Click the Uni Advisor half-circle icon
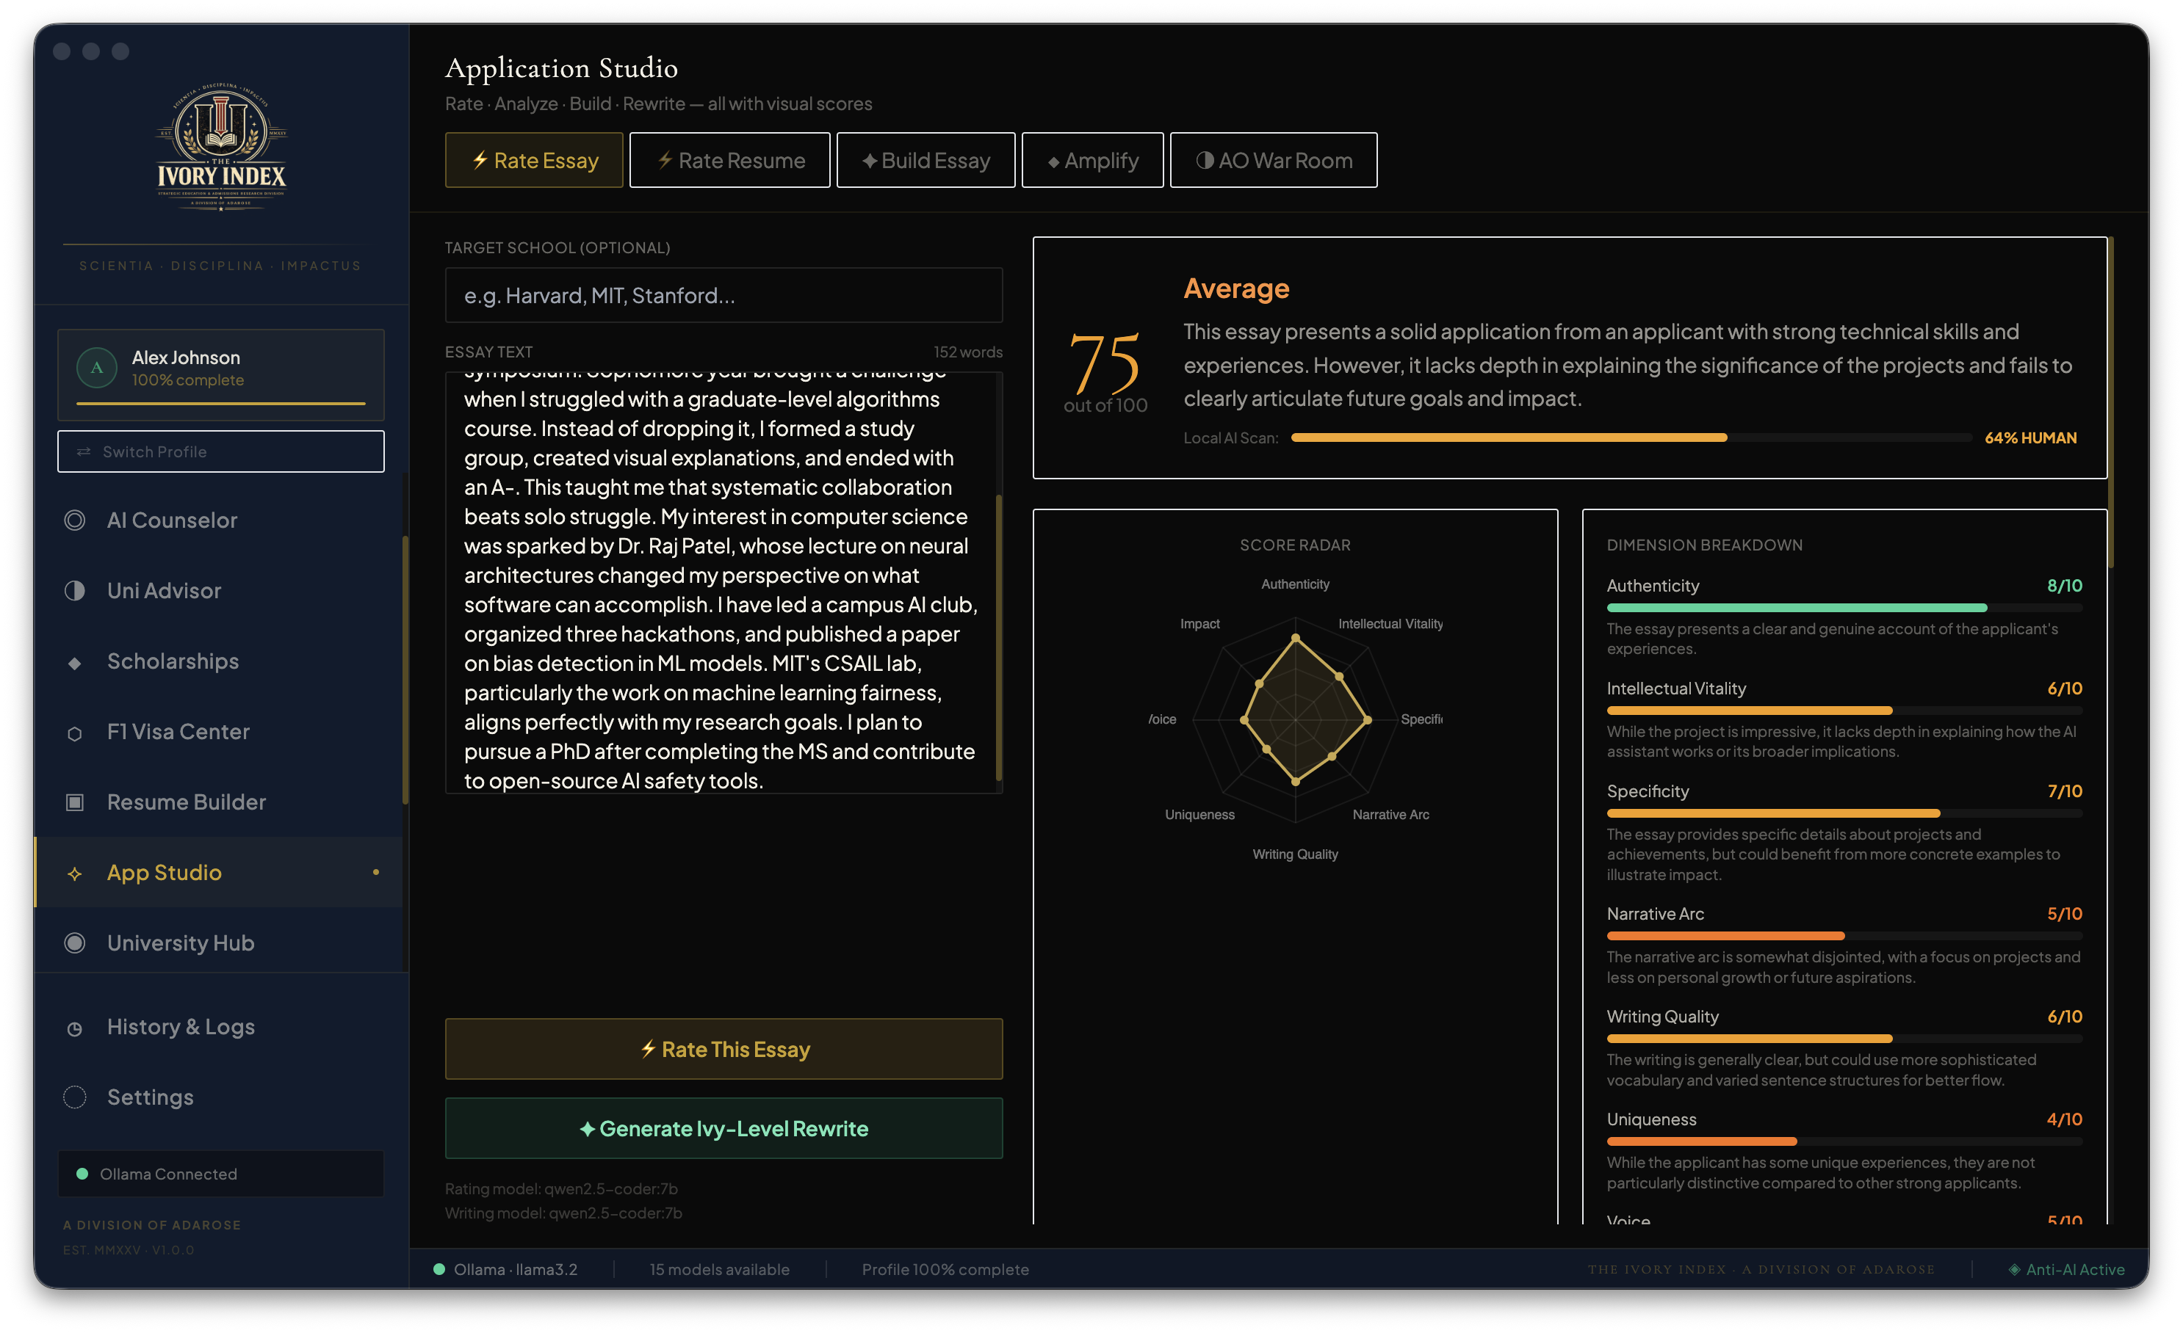 click(74, 590)
